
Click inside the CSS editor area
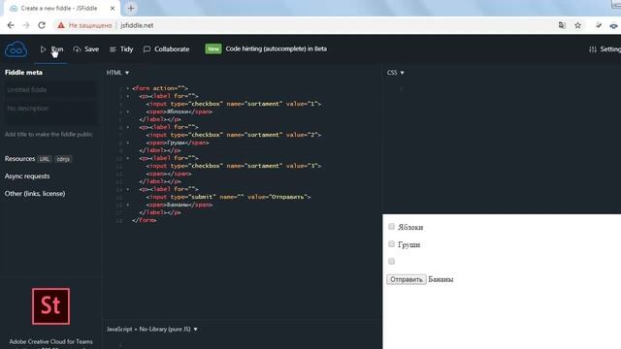pyautogui.click(x=502, y=146)
